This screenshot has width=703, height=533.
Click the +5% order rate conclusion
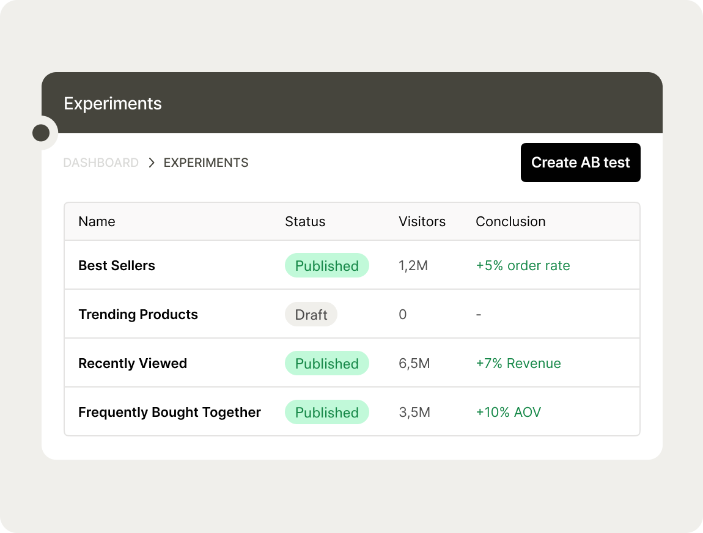coord(523,266)
